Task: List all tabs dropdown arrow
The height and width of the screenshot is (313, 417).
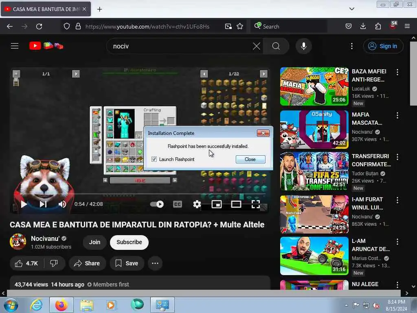Action: coord(351,9)
